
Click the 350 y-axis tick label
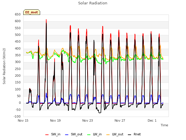pos(18,55)
